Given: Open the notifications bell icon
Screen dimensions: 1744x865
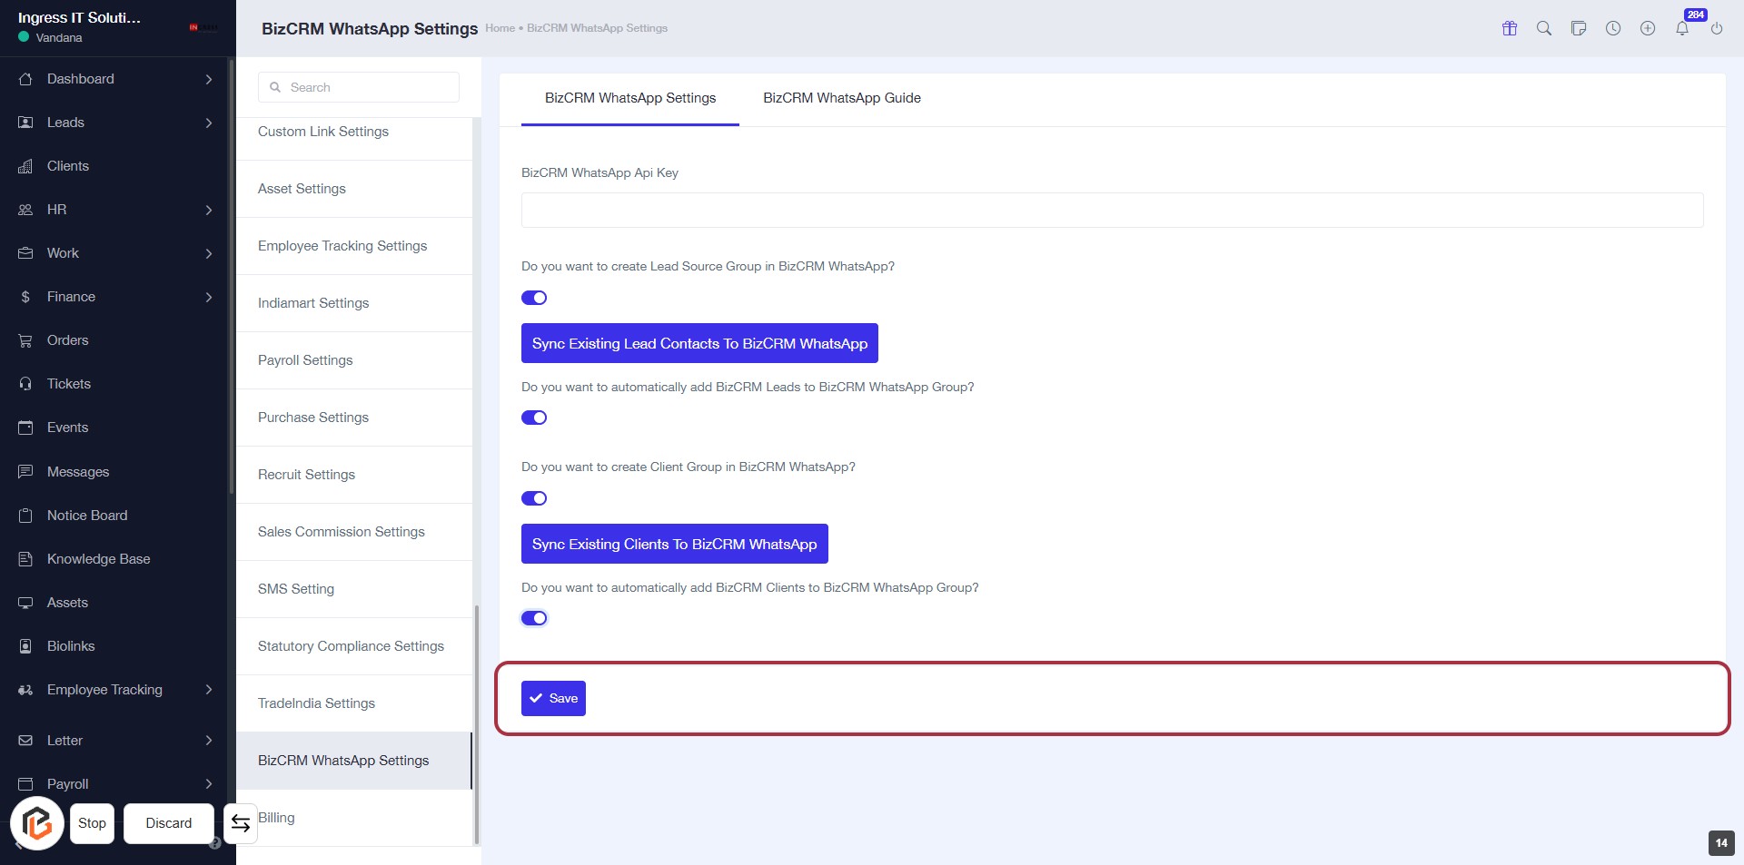Looking at the screenshot, I should click(x=1682, y=28).
